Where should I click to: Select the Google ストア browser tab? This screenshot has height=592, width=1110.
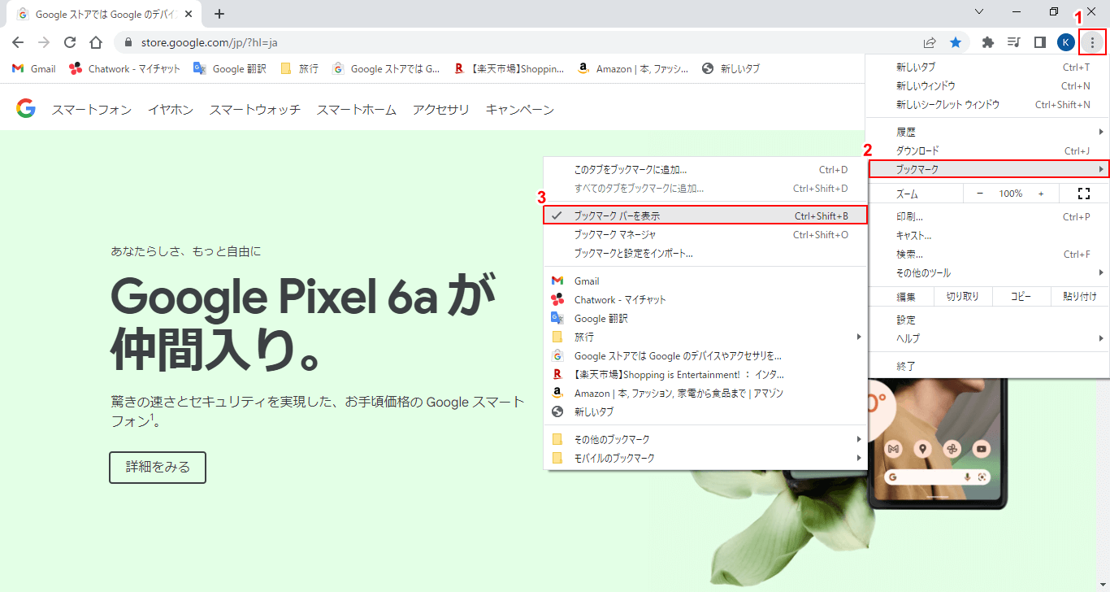click(103, 14)
